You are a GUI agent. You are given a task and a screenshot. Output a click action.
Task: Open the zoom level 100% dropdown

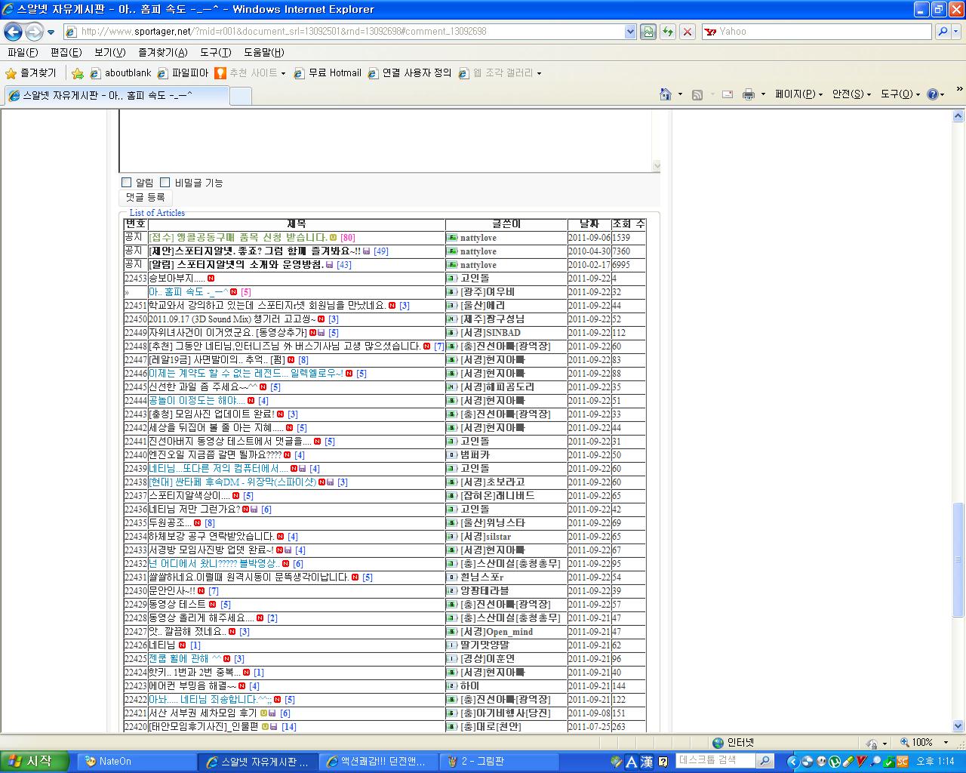(x=946, y=743)
